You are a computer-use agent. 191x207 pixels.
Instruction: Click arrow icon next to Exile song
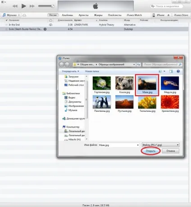pos(45,29)
